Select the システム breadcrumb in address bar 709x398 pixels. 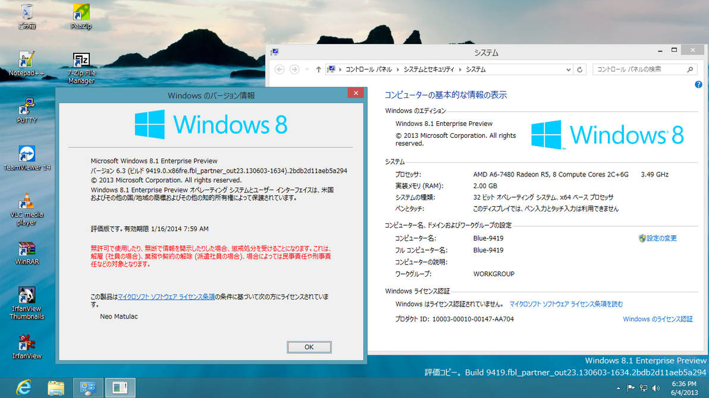476,69
